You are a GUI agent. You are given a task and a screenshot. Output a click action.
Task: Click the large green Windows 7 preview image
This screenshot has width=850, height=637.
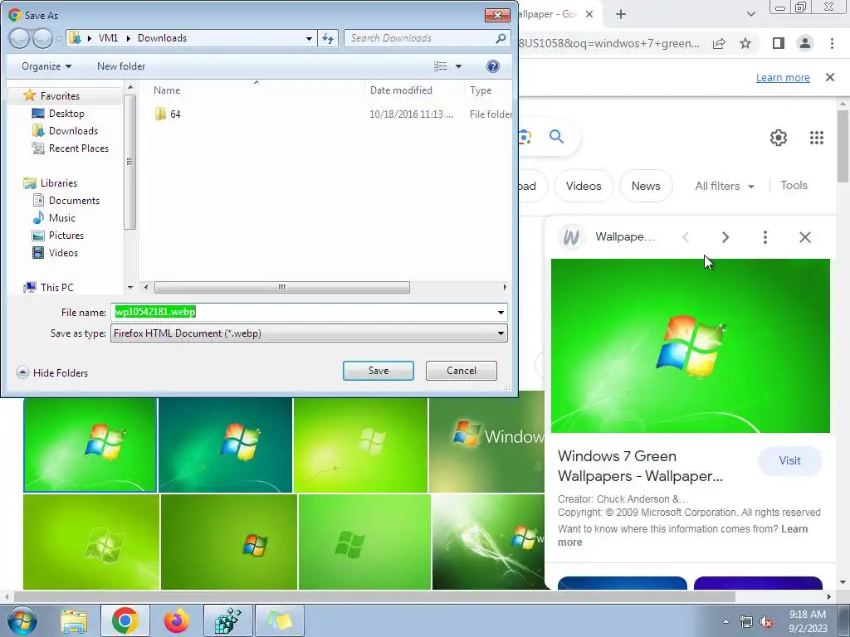click(690, 346)
